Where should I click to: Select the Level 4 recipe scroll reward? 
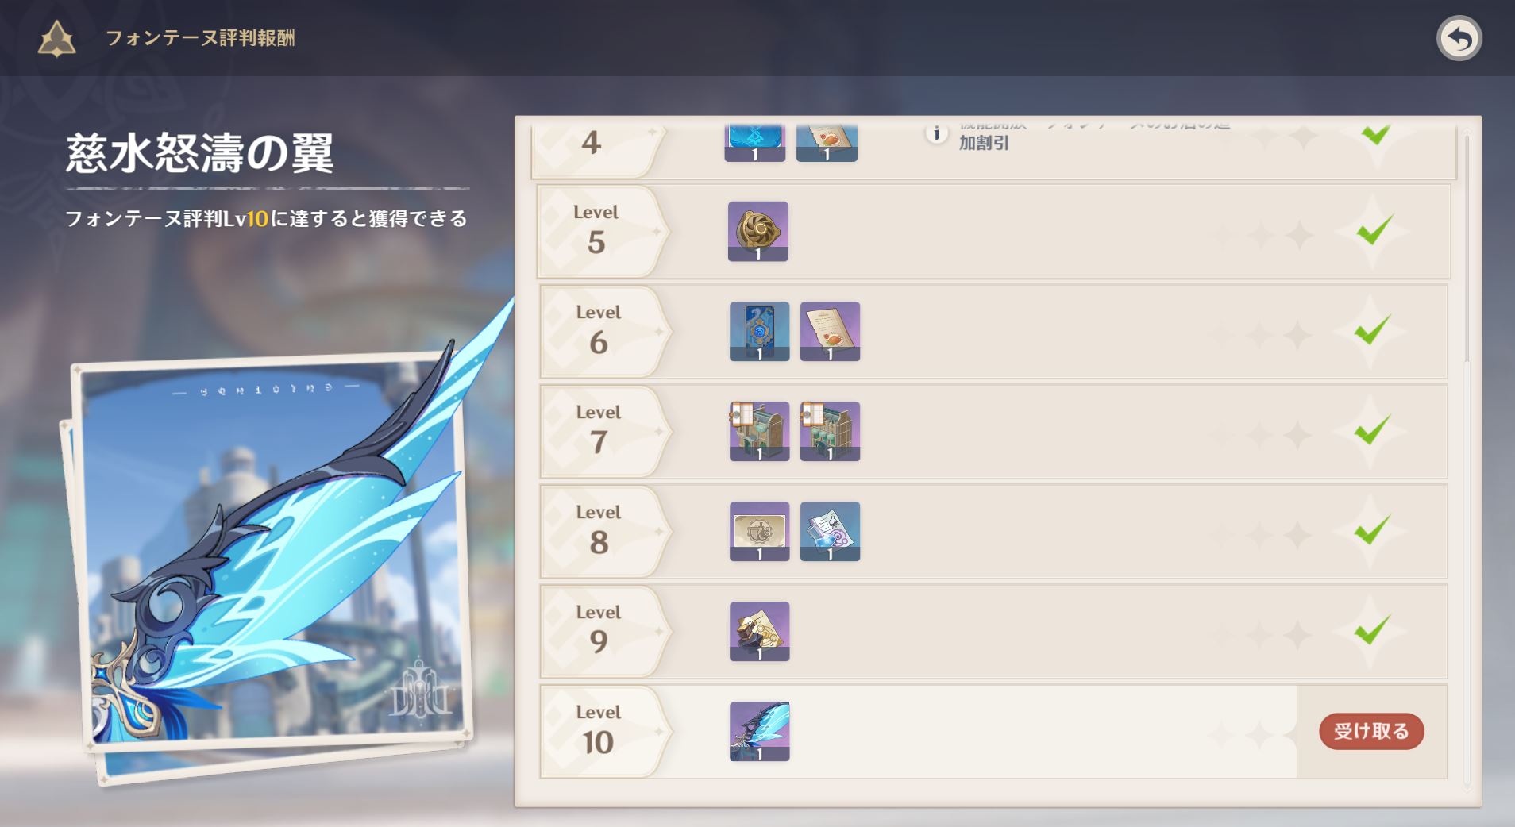pyautogui.click(x=827, y=143)
